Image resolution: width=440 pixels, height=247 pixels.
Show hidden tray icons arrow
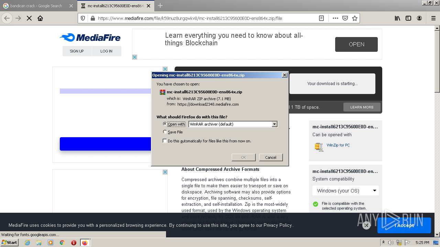tap(383, 243)
